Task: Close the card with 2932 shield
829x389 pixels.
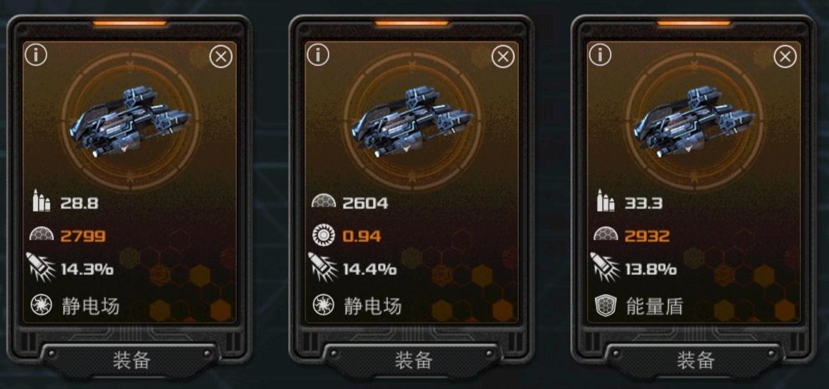Action: 785,57
